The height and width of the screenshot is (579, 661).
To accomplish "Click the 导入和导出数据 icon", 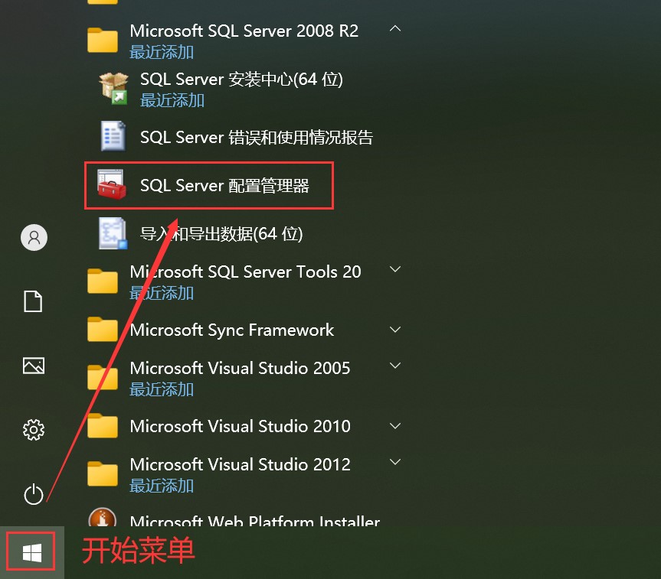I will pyautogui.click(x=113, y=233).
